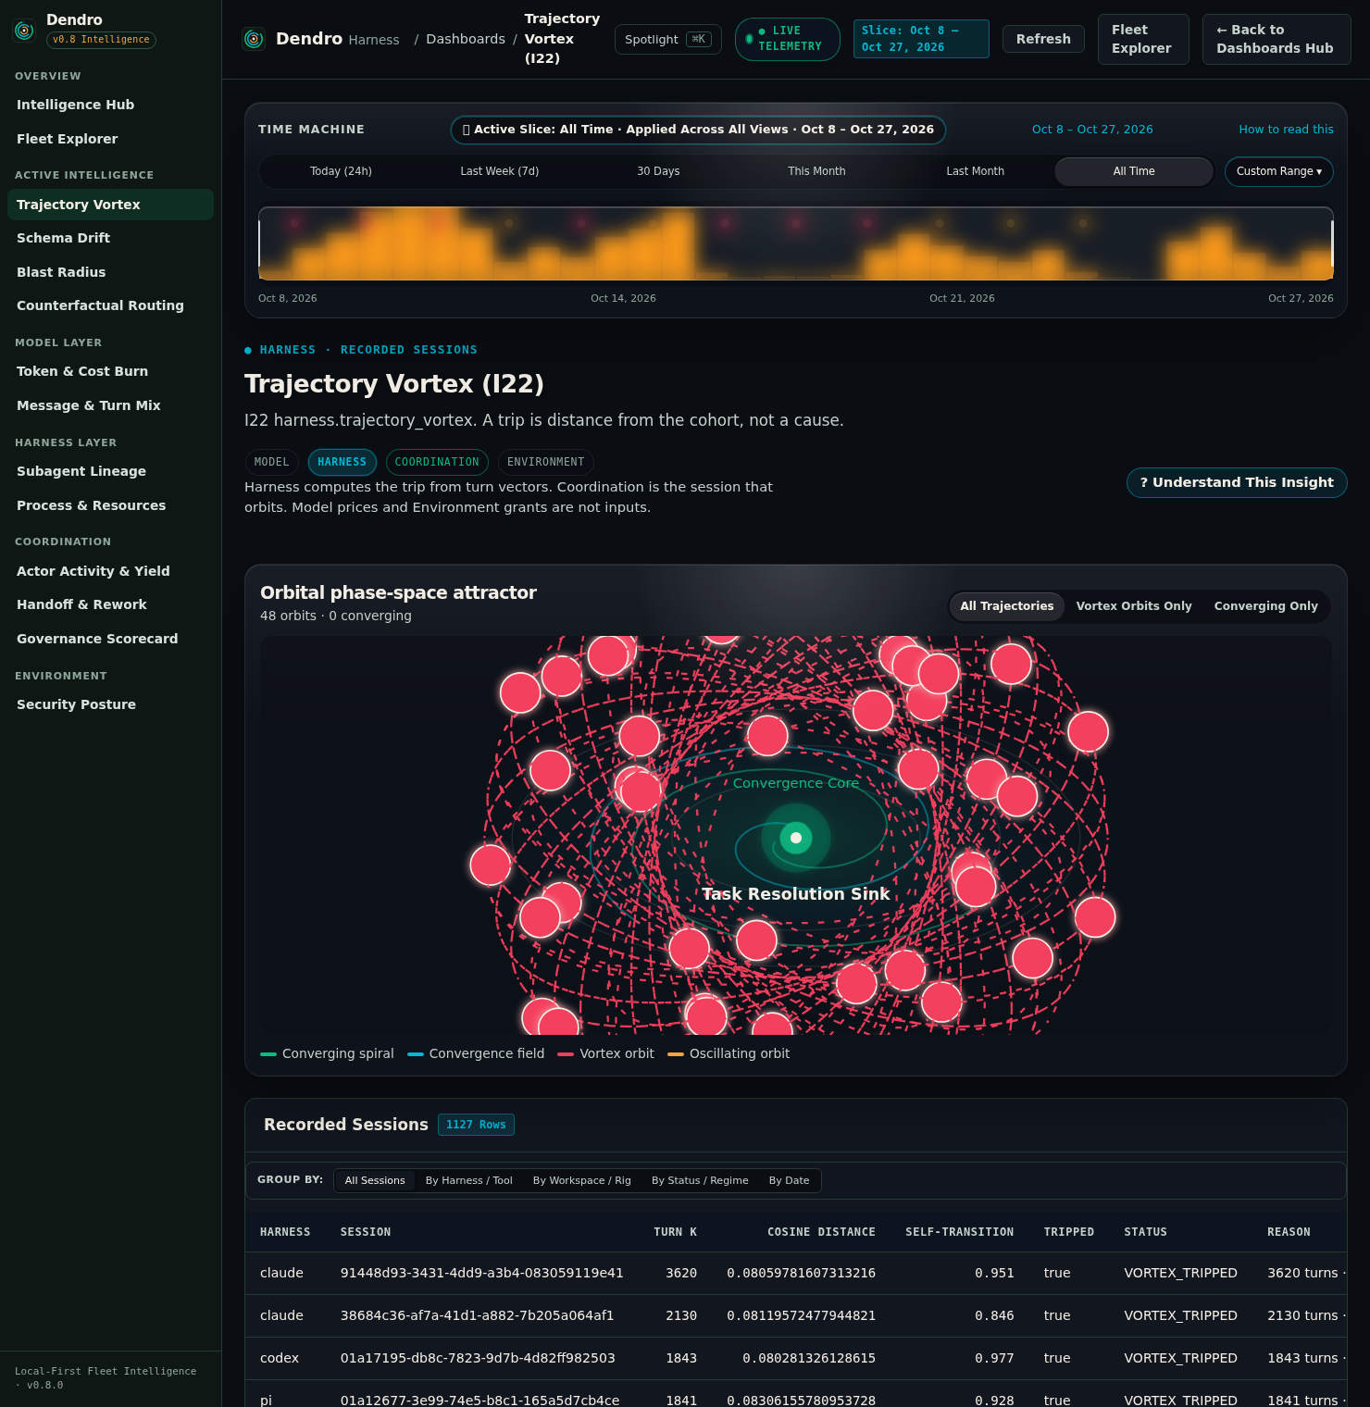
Task: Toggle the COORDINATION layer chip
Action: point(437,462)
